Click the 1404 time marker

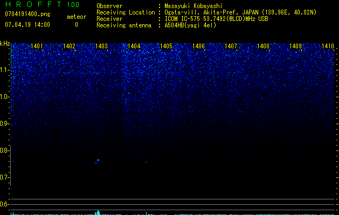134,46
